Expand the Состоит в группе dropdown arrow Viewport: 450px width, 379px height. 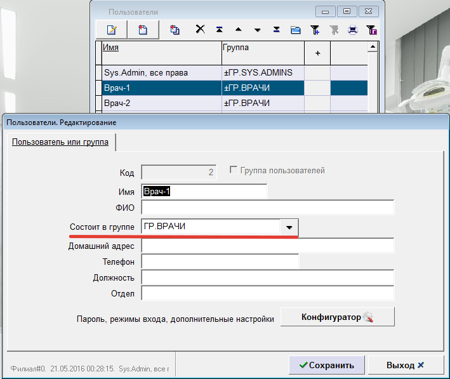pos(289,227)
